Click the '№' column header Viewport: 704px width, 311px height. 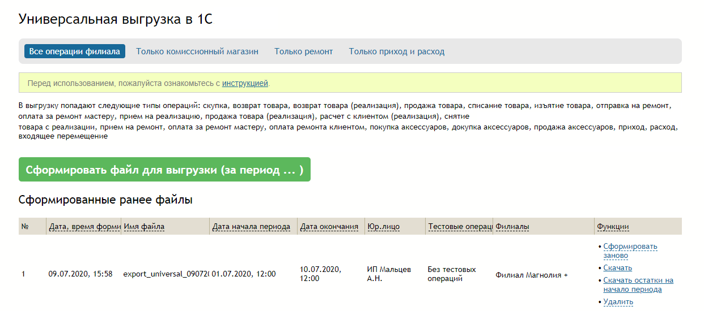coord(25,227)
